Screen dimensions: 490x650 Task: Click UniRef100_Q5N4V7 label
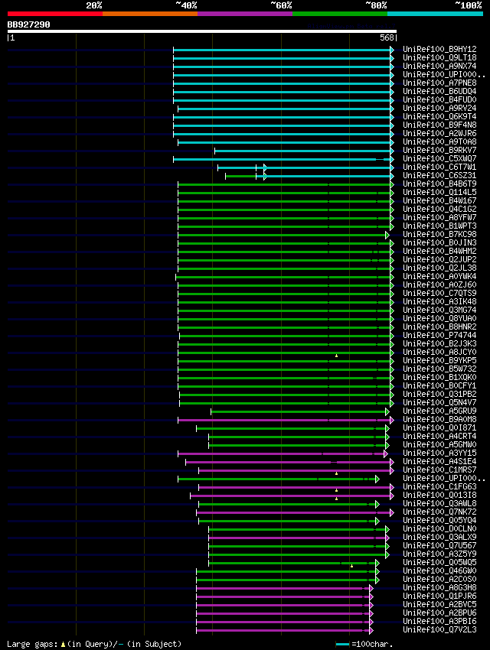439,402
